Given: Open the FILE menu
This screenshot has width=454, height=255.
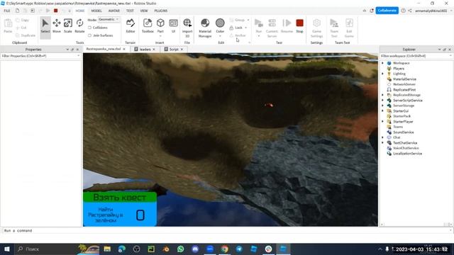Looking at the screenshot, I should [x=7, y=11].
